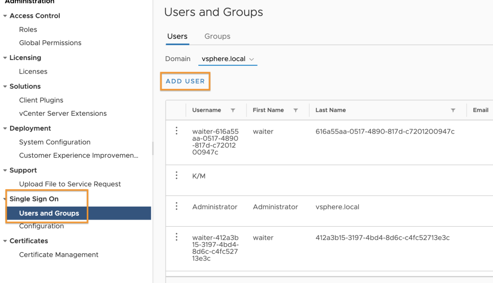This screenshot has height=283, width=493.
Task: Collapse the Licensing section arrow
Action: point(5,58)
